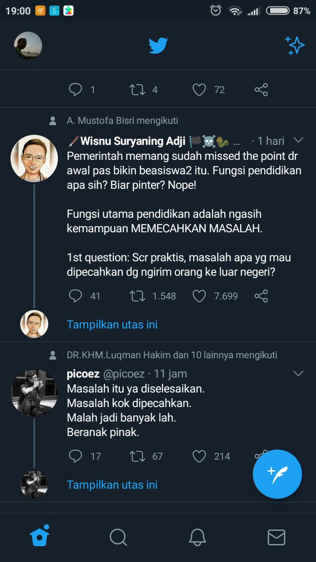Reply to Wisnu's tweet with 41 comments
Image resolution: width=316 pixels, height=562 pixels.
point(75,296)
